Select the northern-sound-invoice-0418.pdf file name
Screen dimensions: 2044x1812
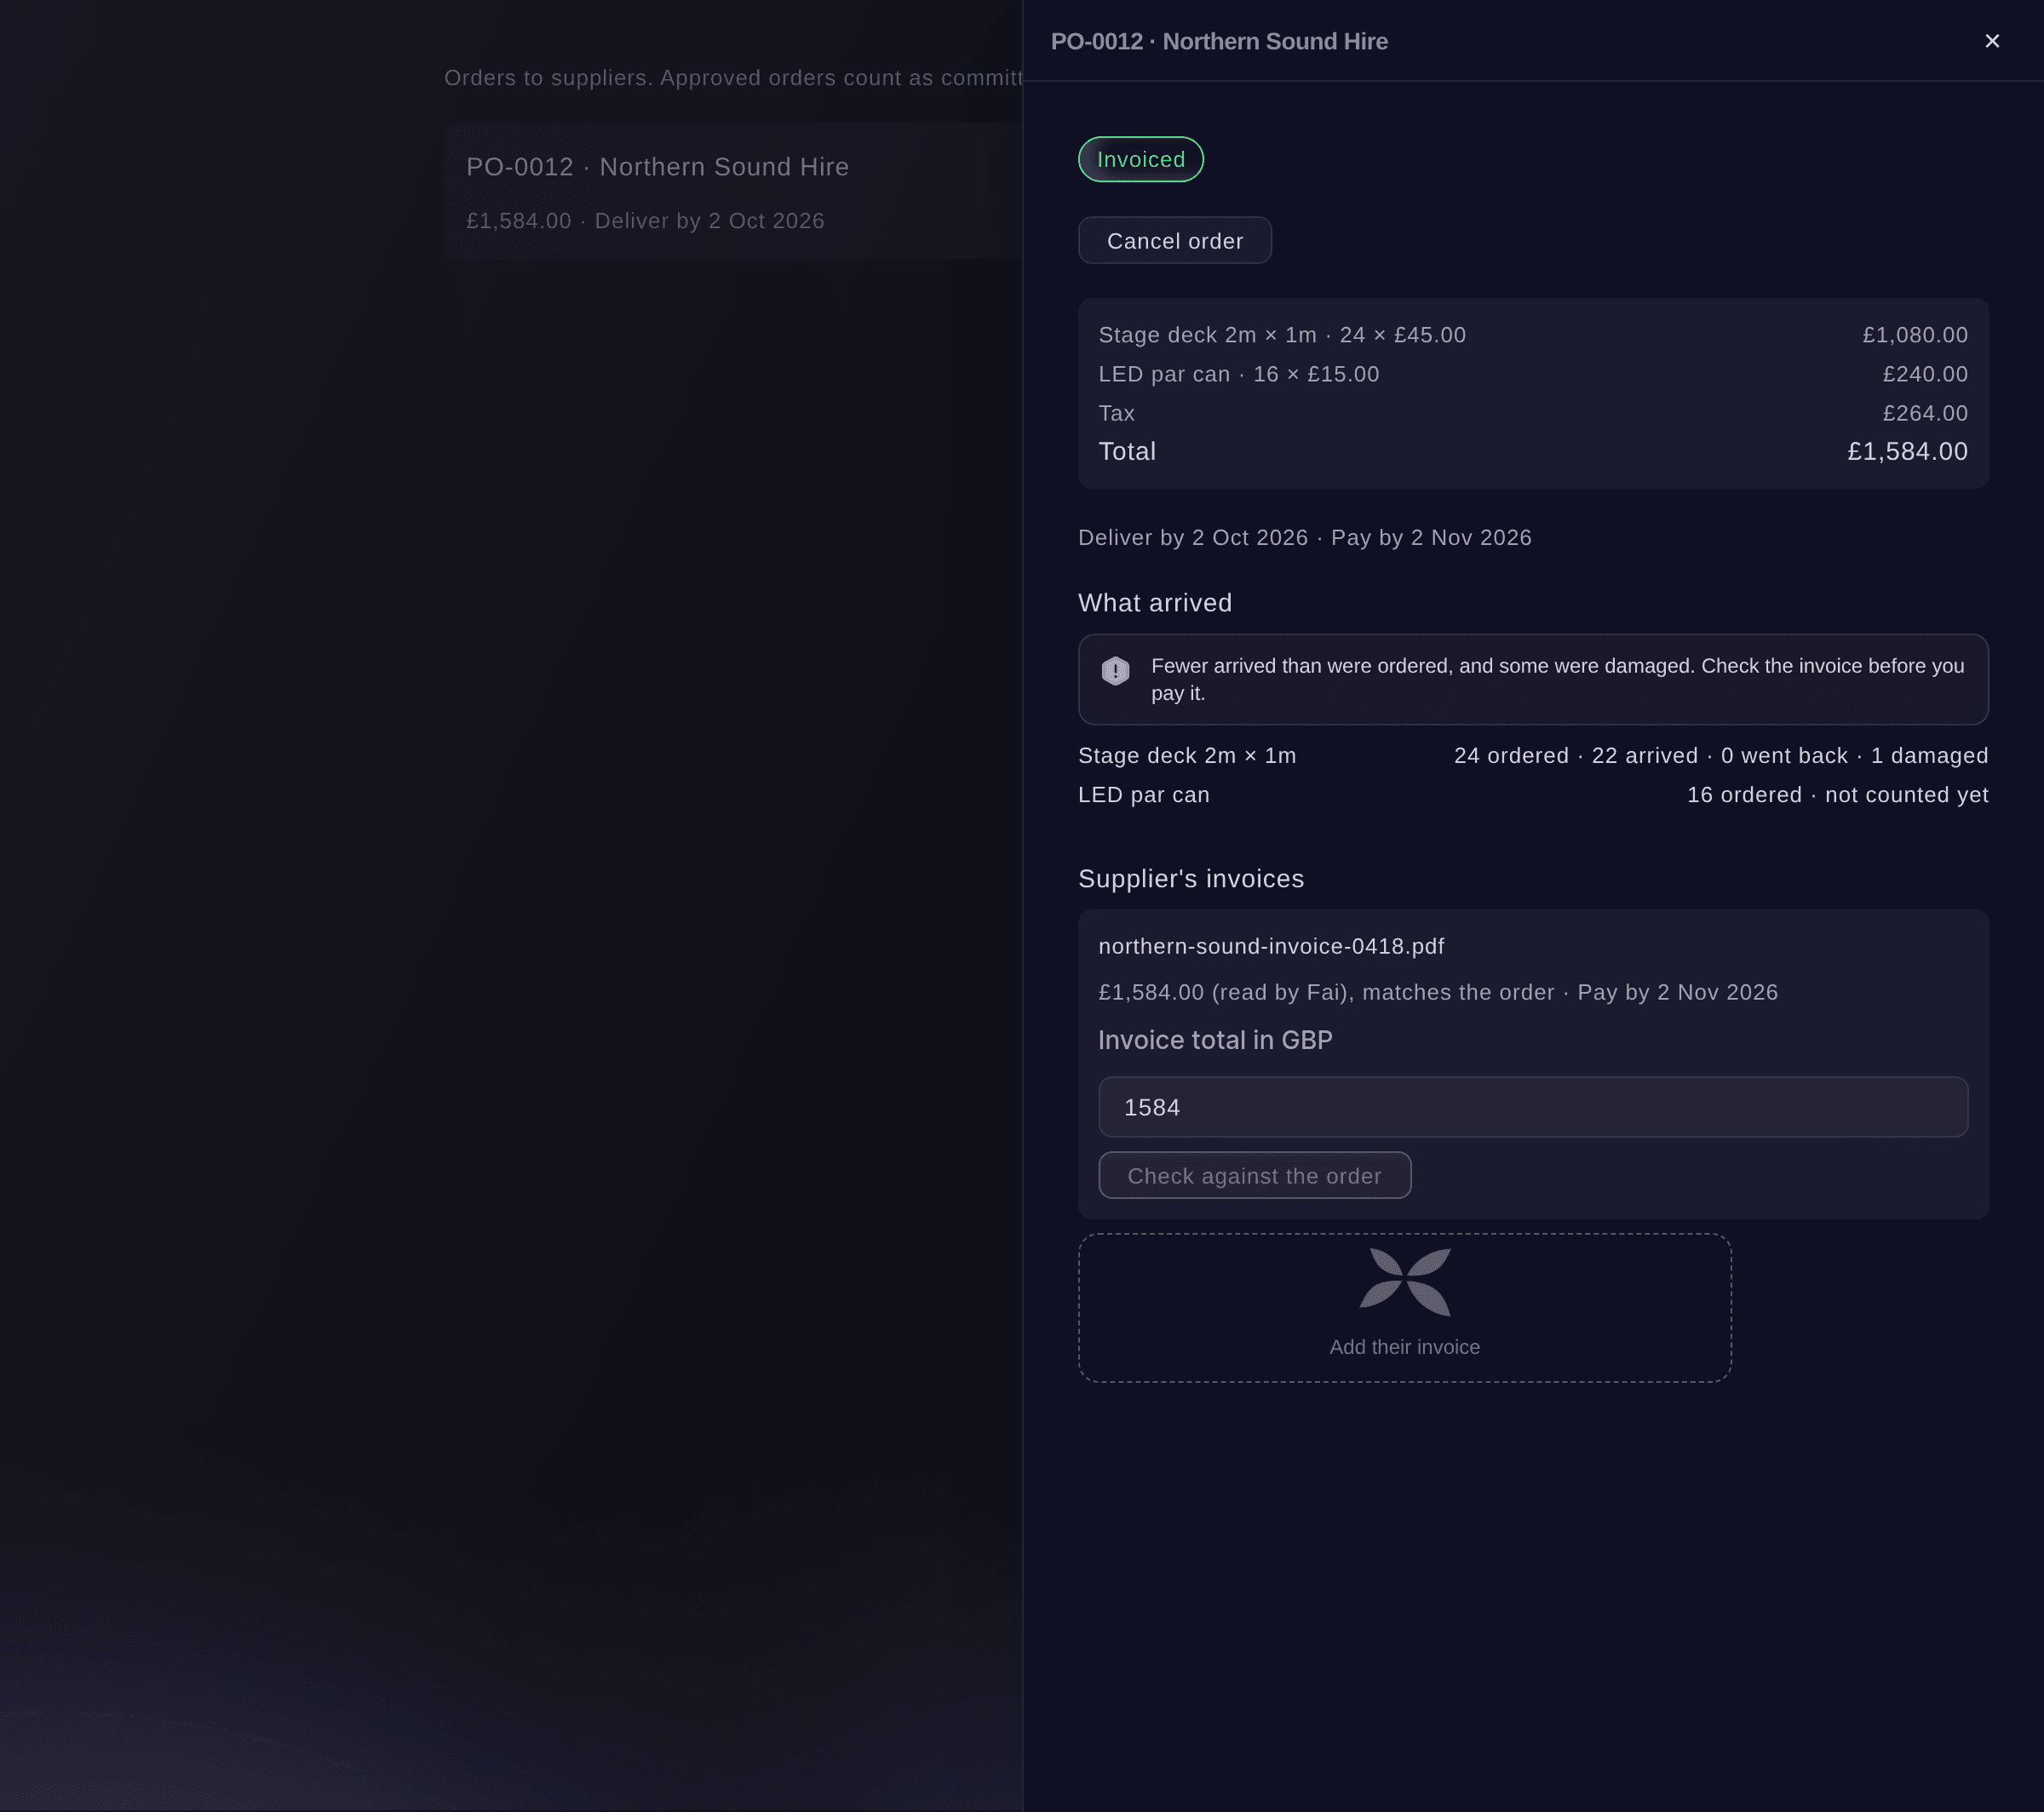[1271, 947]
